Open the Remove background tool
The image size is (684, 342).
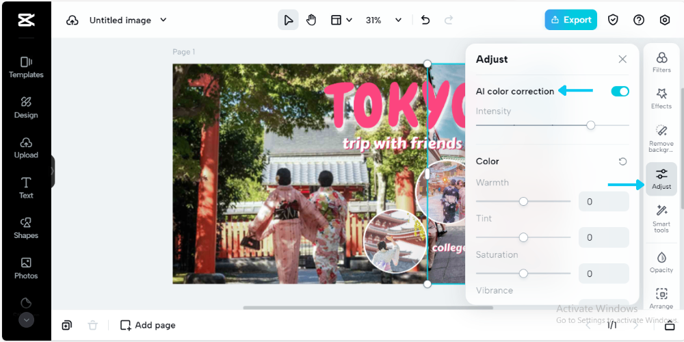pyautogui.click(x=661, y=138)
